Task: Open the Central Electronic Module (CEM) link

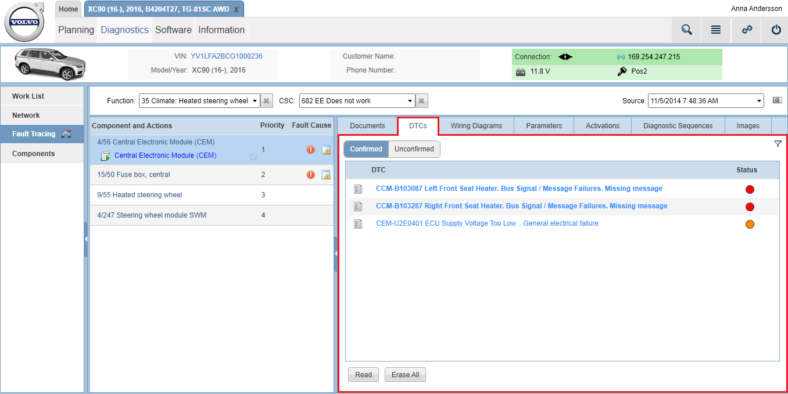Action: click(x=166, y=156)
